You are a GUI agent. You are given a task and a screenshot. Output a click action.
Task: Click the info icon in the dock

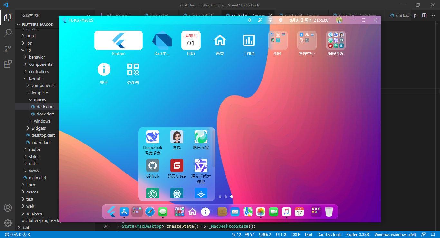[x=206, y=212]
